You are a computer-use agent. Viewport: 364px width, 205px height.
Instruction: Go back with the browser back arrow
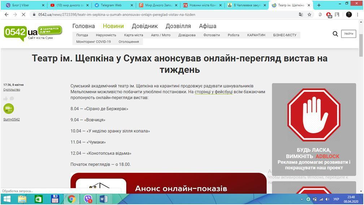[6, 14]
